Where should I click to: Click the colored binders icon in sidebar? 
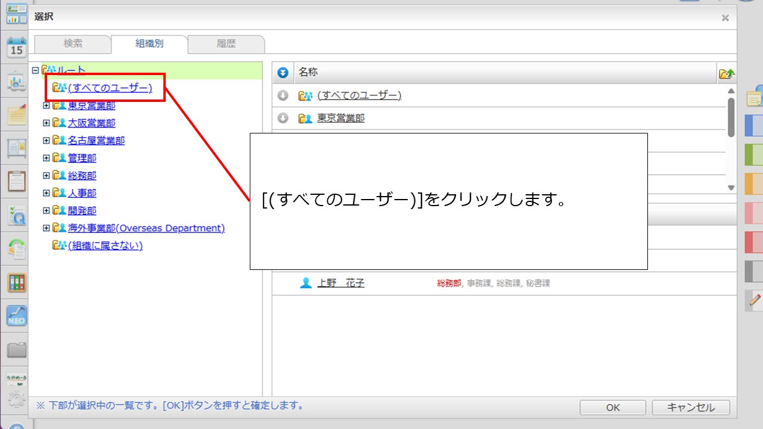click(16, 282)
